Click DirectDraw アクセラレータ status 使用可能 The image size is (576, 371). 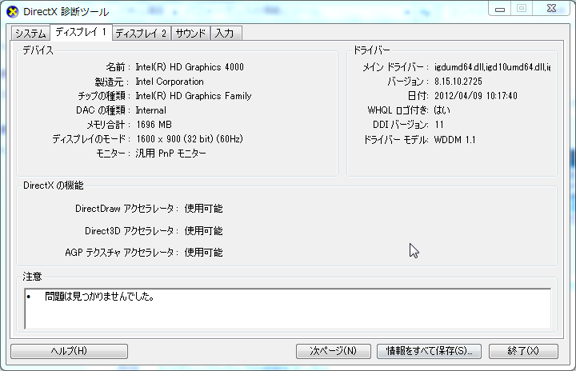203,209
